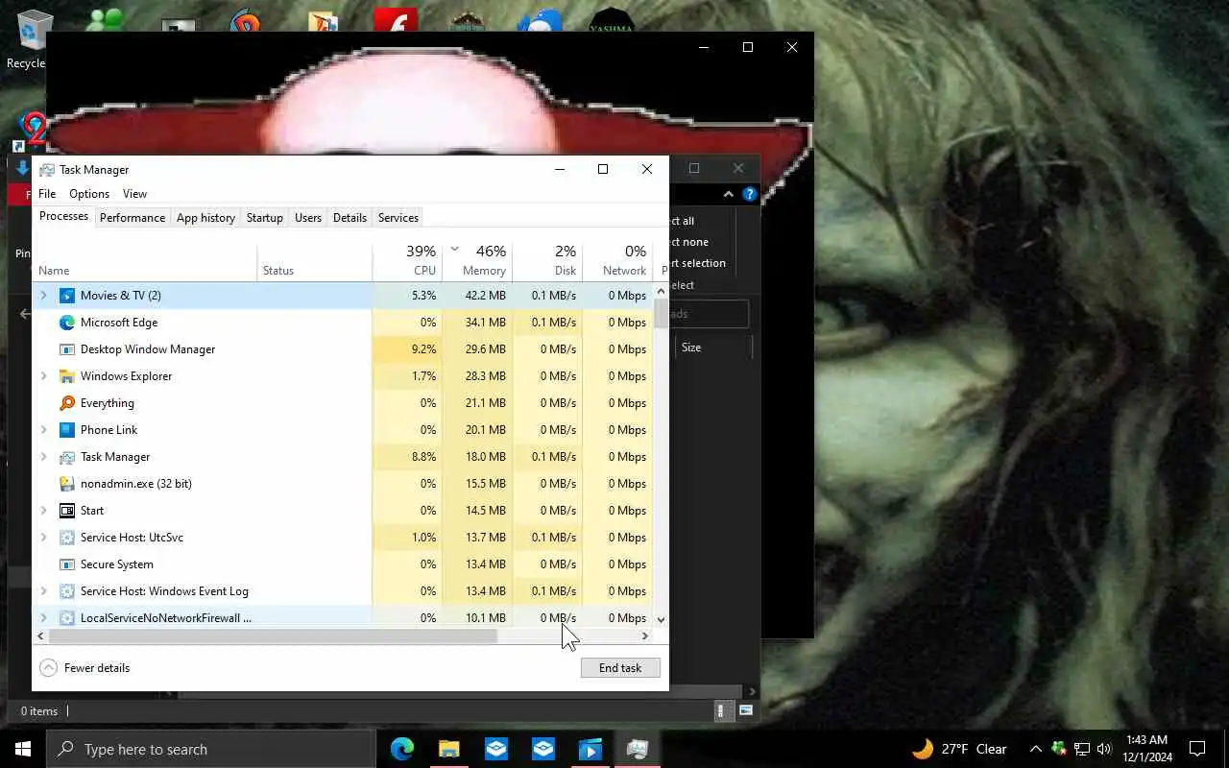Click the network tray icon
This screenshot has height=768, width=1229.
tap(1082, 749)
